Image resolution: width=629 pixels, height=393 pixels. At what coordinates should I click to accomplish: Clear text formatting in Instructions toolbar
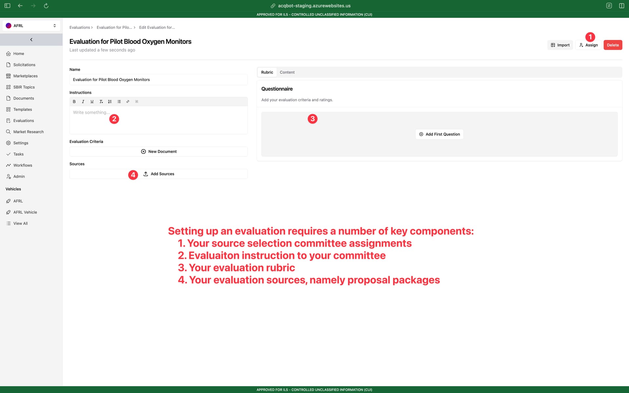(x=101, y=101)
